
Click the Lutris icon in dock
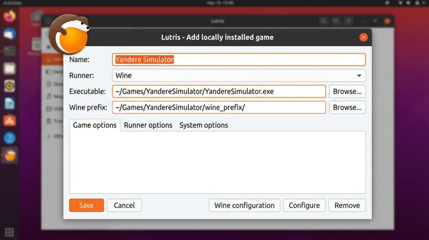coord(9,156)
